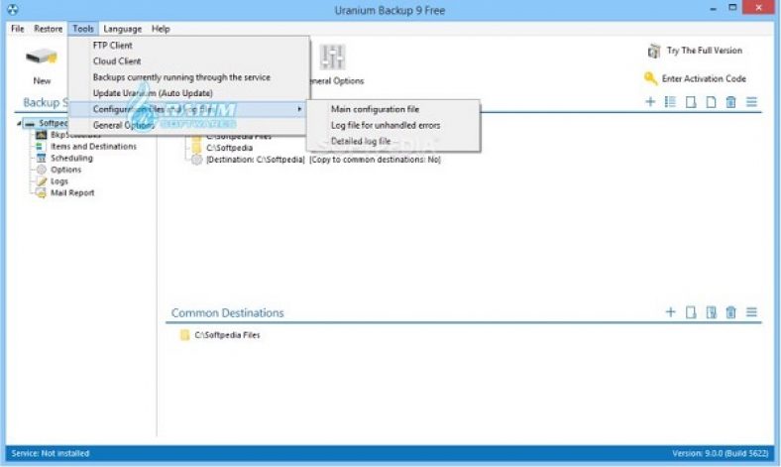Click the New backup drive icon

(42, 58)
